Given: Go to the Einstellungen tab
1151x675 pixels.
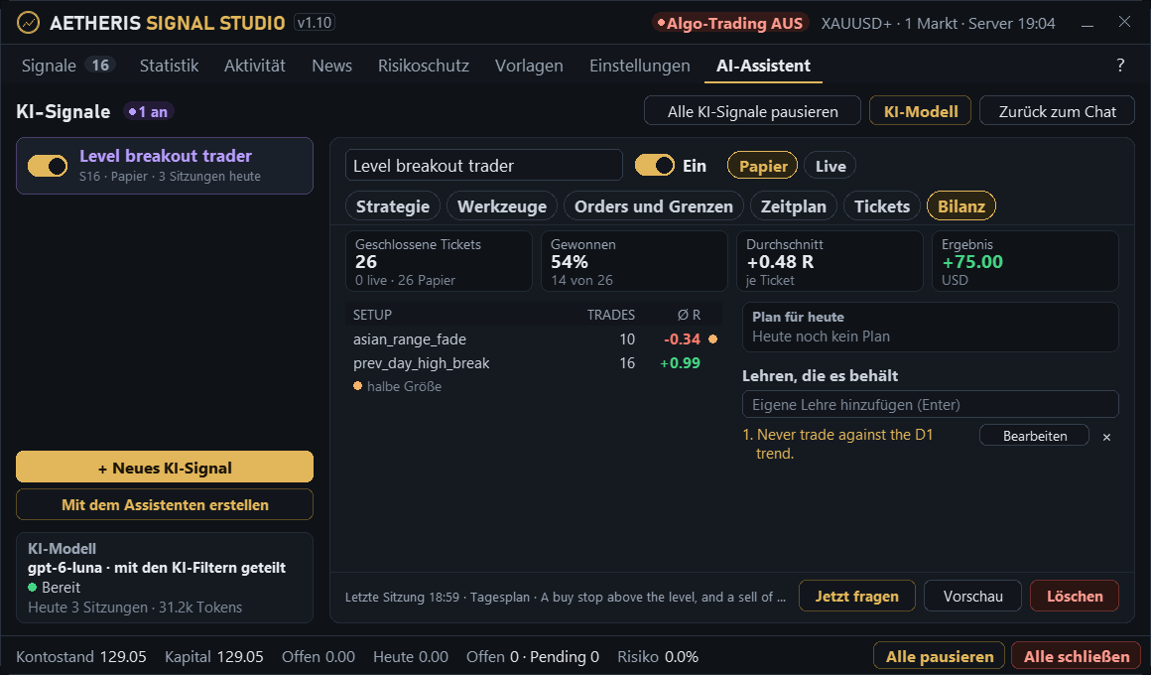Looking at the screenshot, I should [639, 66].
